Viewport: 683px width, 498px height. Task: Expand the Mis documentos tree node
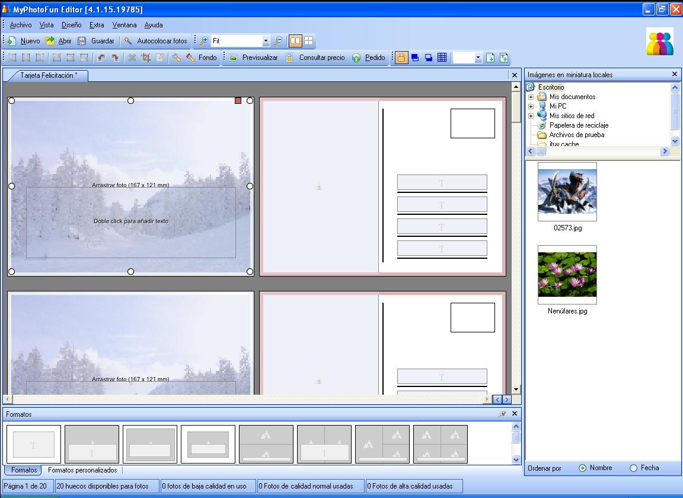[x=531, y=97]
